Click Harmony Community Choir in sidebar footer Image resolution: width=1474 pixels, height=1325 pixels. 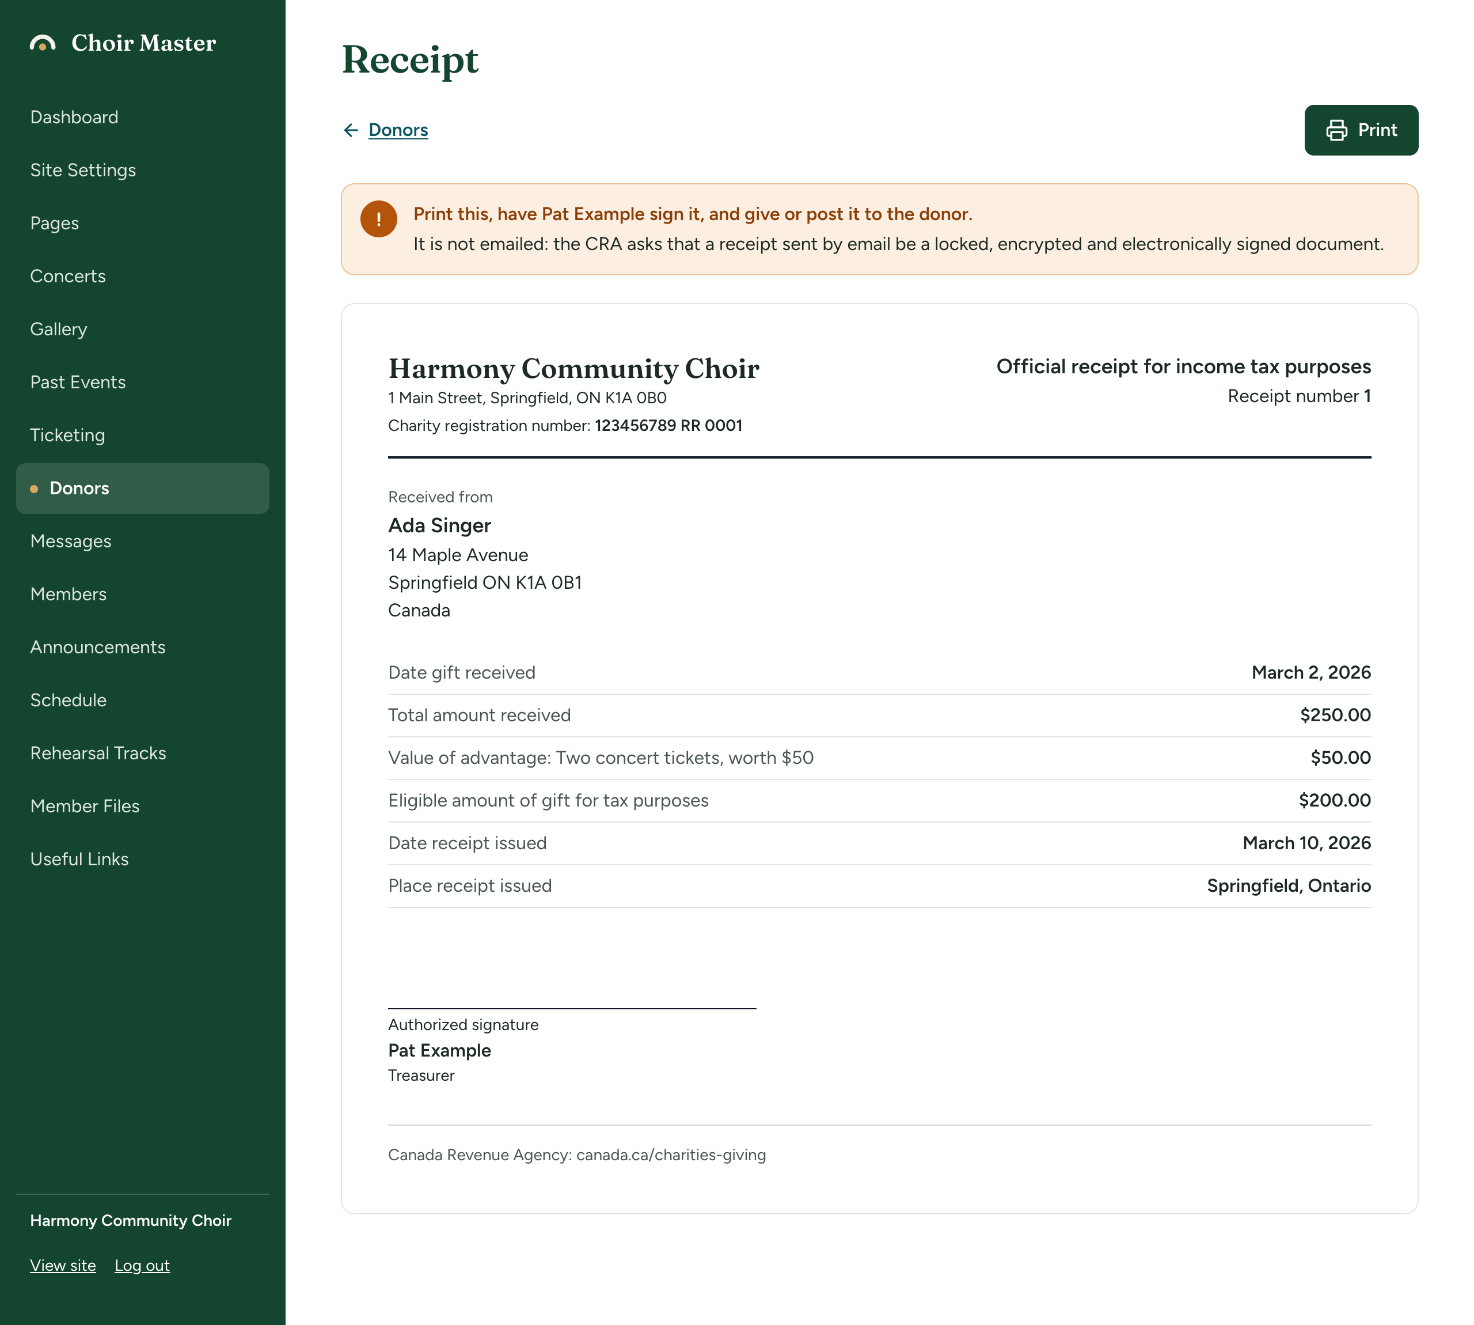coord(130,1221)
